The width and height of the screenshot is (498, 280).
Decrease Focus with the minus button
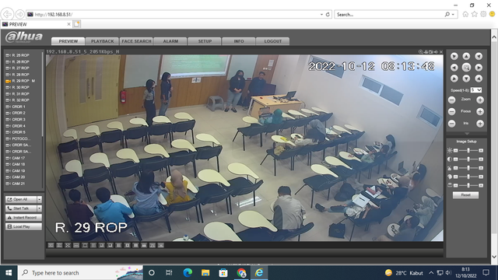451,112
